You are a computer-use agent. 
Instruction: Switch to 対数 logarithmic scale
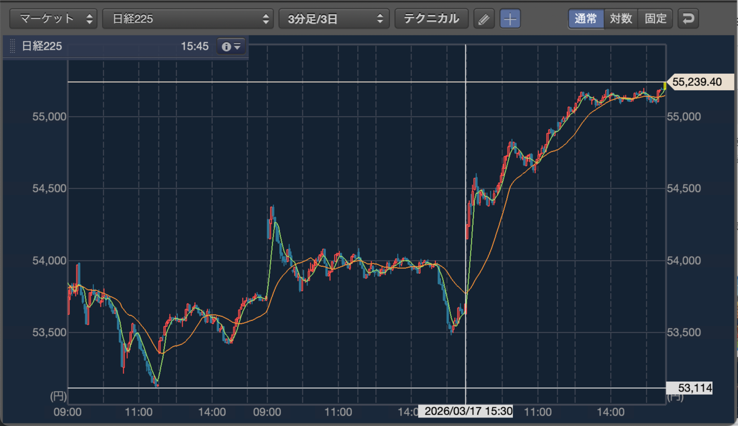tap(621, 18)
